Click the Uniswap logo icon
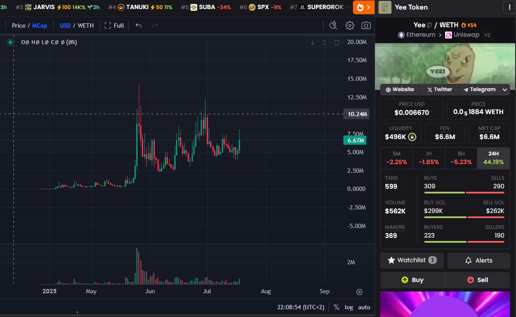 coord(448,35)
